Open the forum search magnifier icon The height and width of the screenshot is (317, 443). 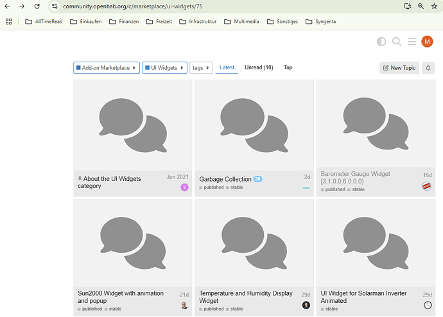coord(397,42)
